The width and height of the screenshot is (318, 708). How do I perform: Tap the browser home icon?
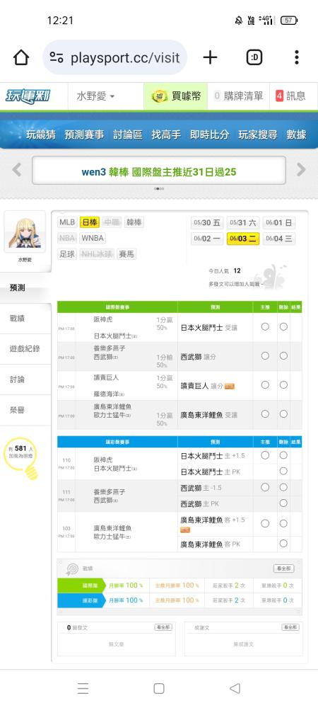pyautogui.click(x=21, y=57)
